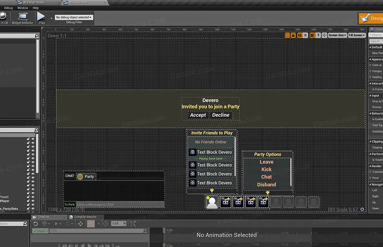Click the timeline undo/reset circular arrow icon
This screenshot has width=383, height=247.
pyautogui.click(x=36, y=223)
